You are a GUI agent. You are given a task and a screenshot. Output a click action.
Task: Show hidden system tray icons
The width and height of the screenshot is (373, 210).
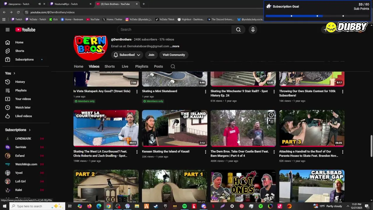pyautogui.click(x=348, y=206)
